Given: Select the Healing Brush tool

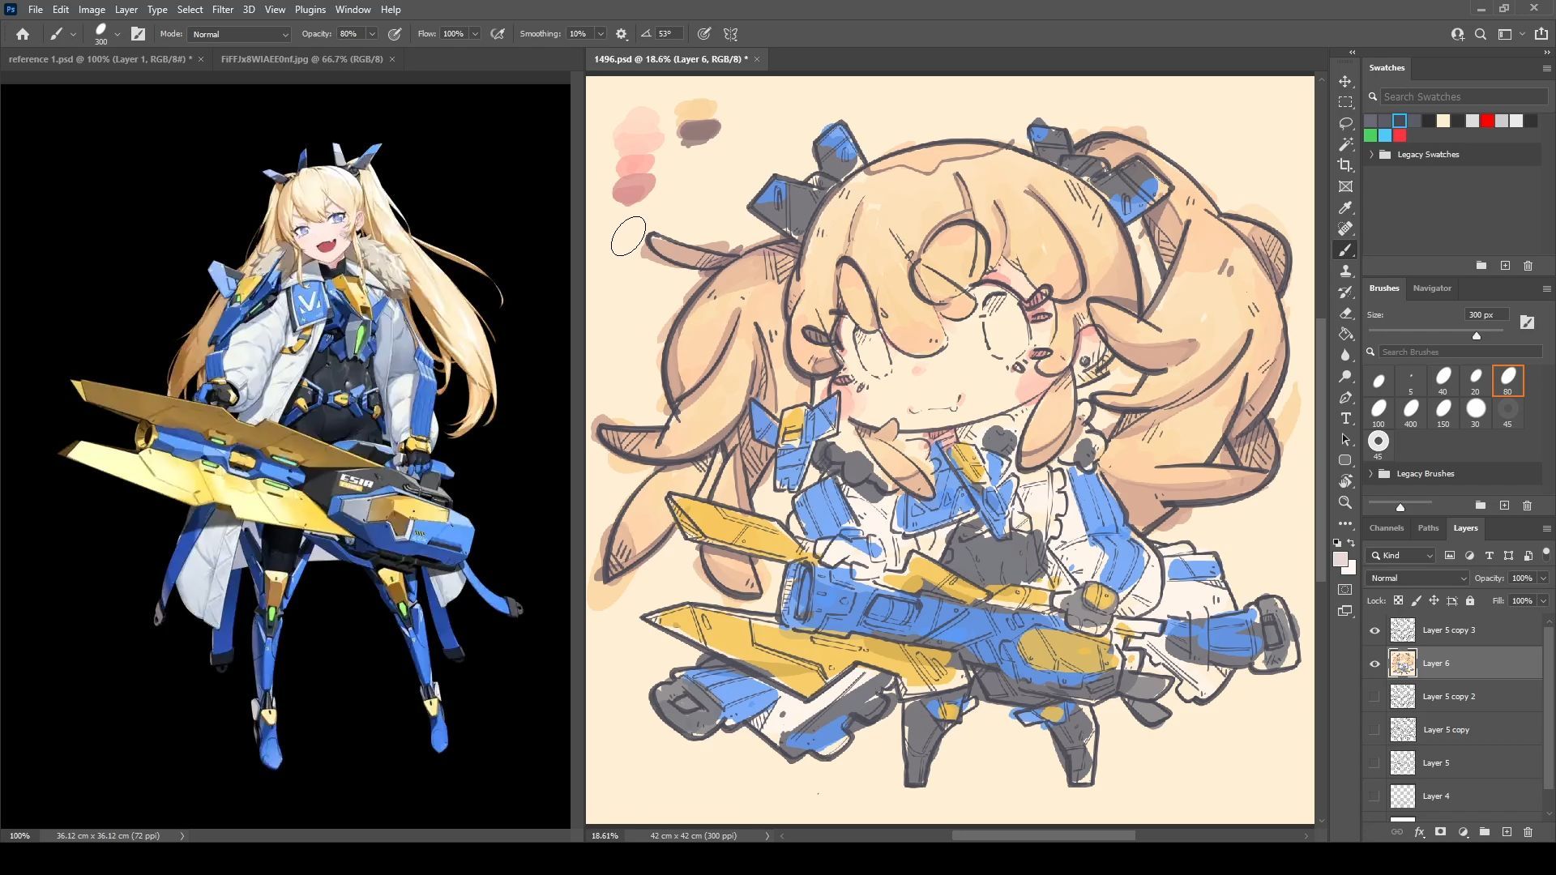Looking at the screenshot, I should tap(1345, 229).
